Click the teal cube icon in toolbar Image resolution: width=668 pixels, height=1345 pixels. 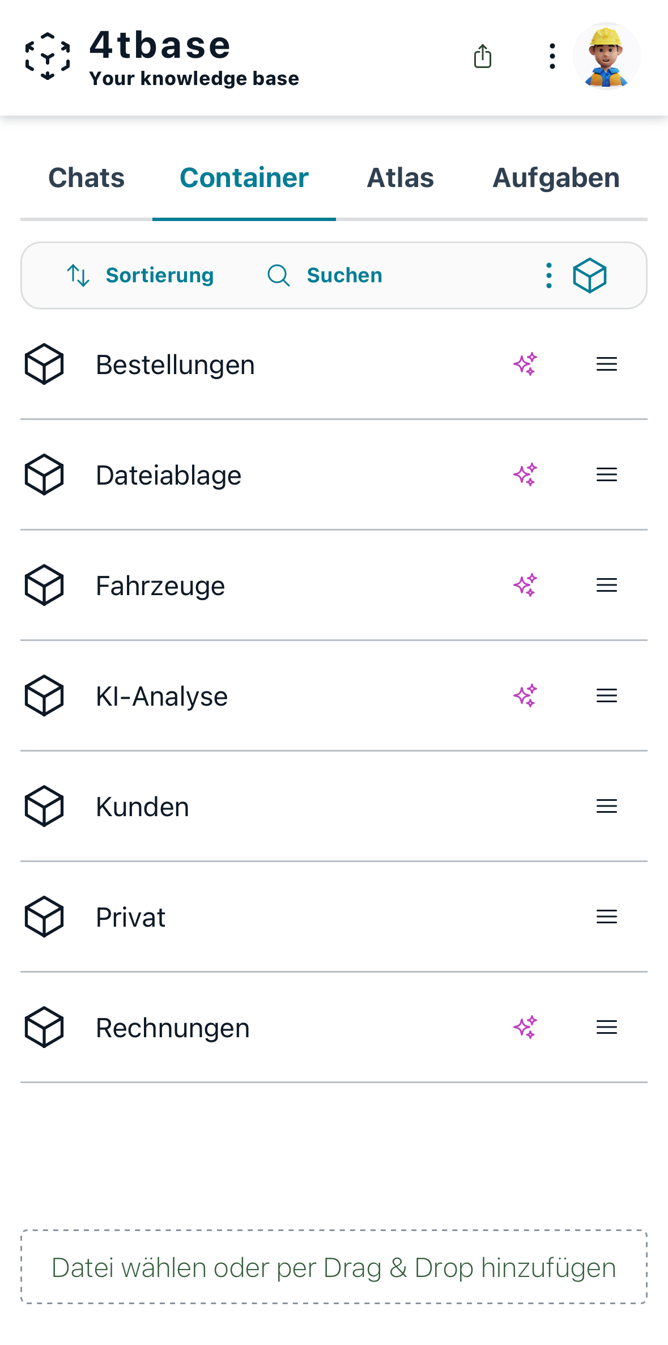589,275
